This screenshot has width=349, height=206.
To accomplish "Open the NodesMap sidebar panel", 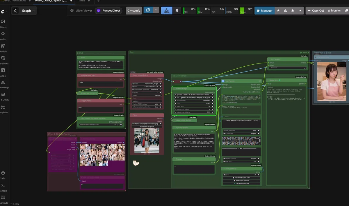I will 3,85.
